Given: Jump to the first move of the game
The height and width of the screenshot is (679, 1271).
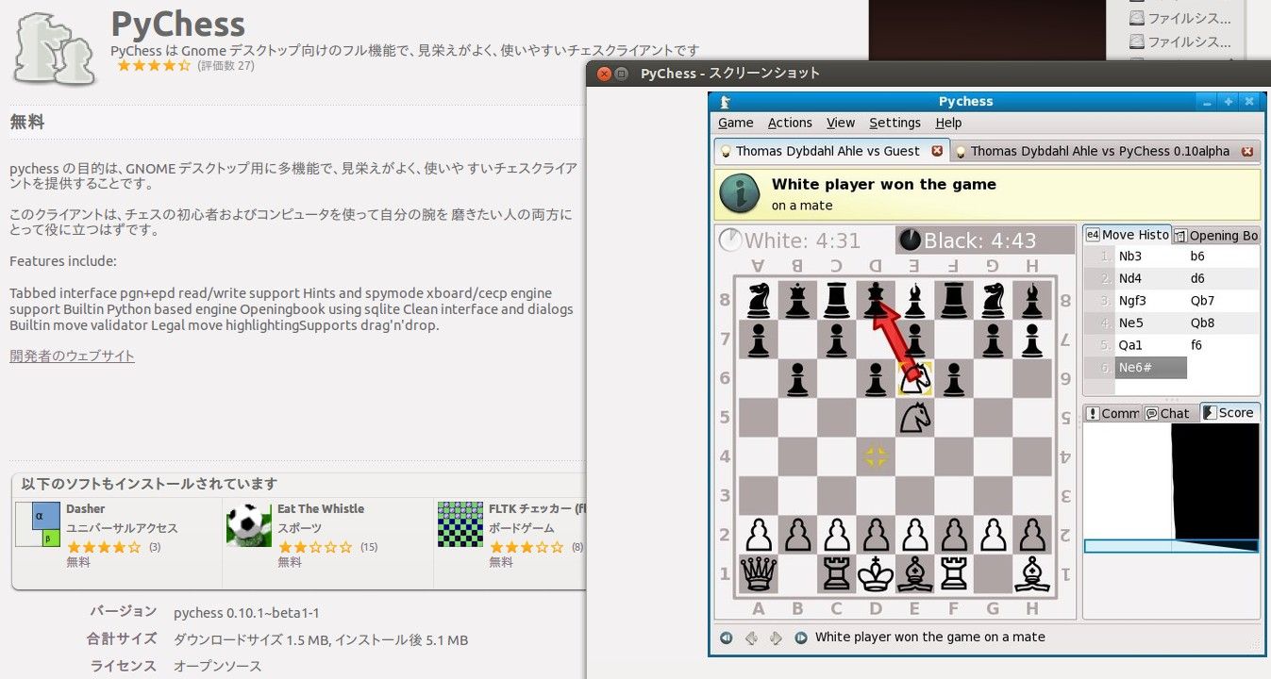Looking at the screenshot, I should 726,638.
